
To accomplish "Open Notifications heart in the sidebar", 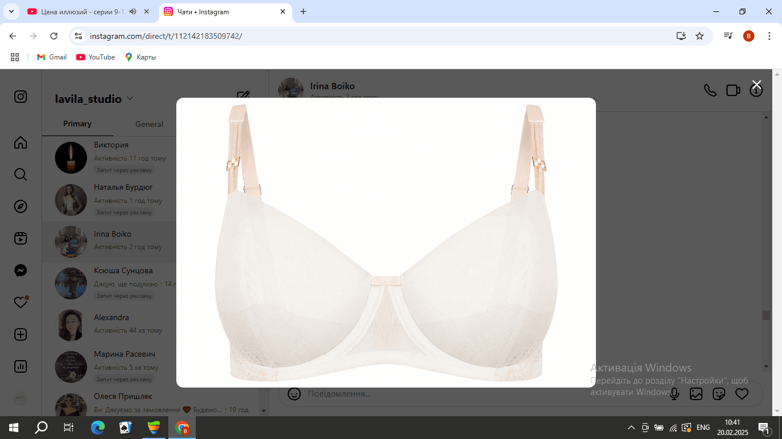I will [x=21, y=302].
